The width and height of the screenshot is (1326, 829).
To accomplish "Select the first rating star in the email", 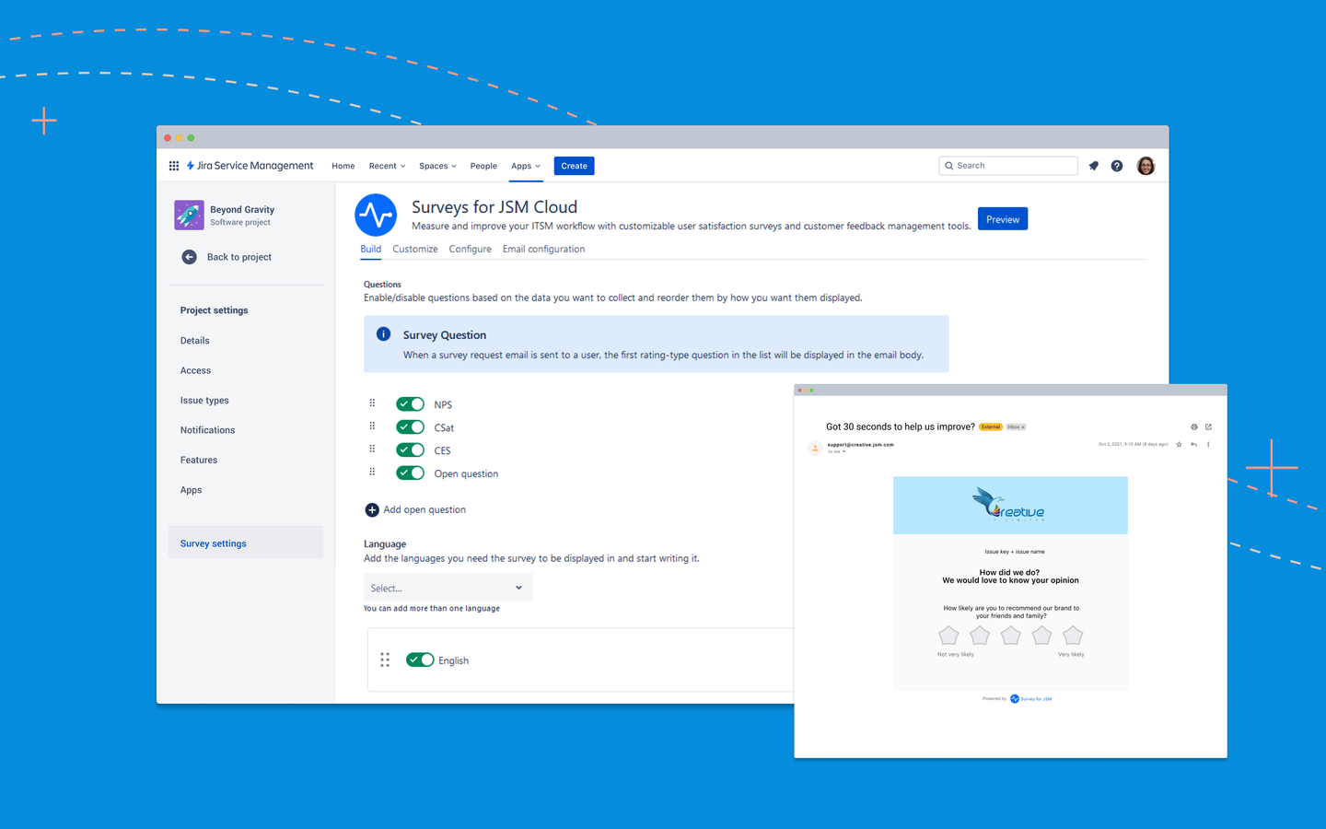I will 948,636.
